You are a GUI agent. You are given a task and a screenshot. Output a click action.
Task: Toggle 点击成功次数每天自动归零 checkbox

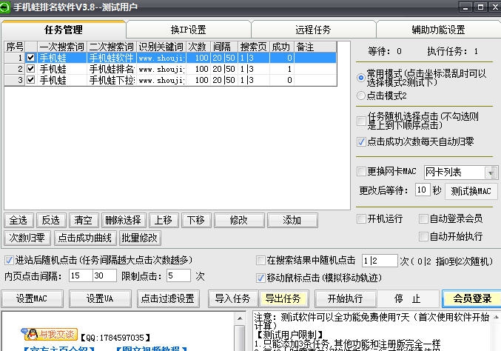pyautogui.click(x=361, y=141)
